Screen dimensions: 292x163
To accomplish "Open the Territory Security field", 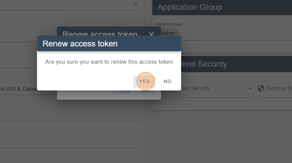I will point(274,88).
